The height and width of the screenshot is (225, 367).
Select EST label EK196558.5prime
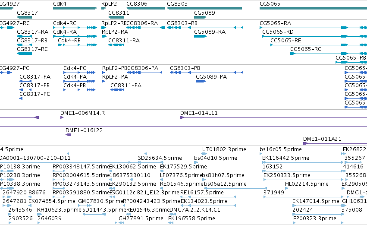click(191, 219)
